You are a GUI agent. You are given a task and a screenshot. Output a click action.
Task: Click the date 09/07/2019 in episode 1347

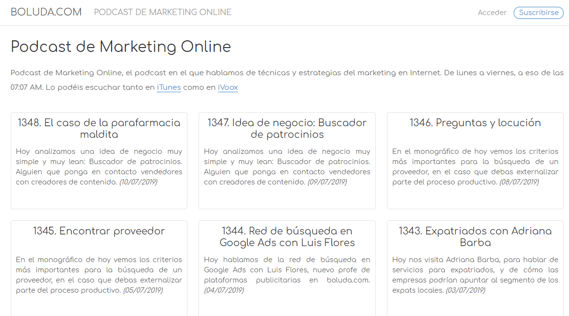(327, 182)
